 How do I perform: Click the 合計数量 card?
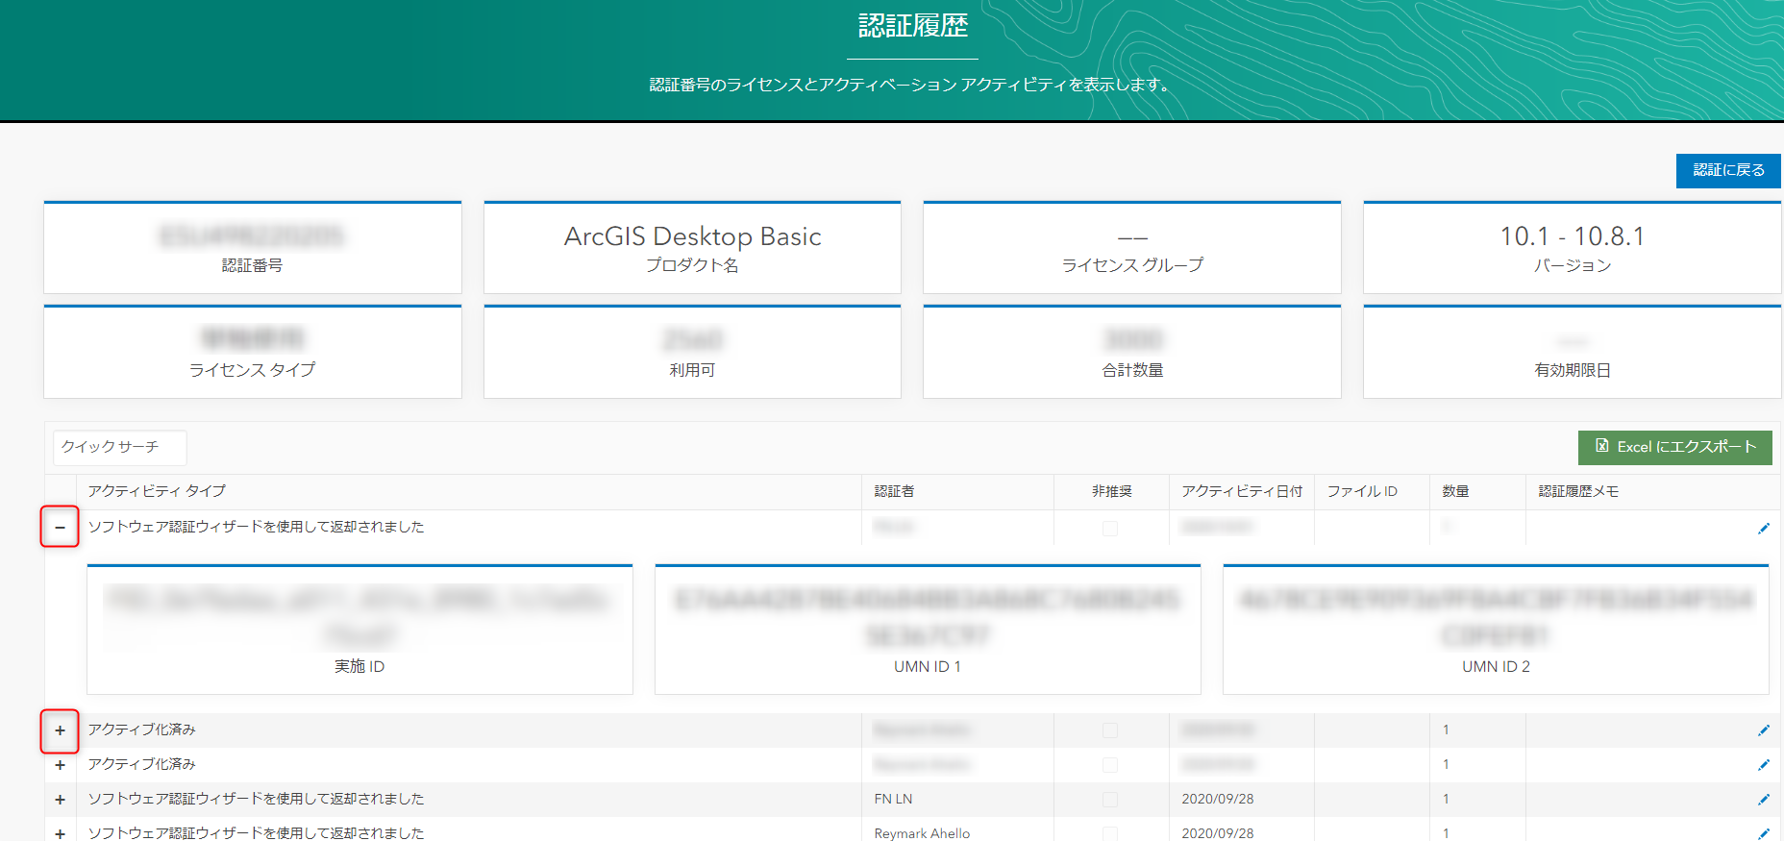tap(1132, 352)
